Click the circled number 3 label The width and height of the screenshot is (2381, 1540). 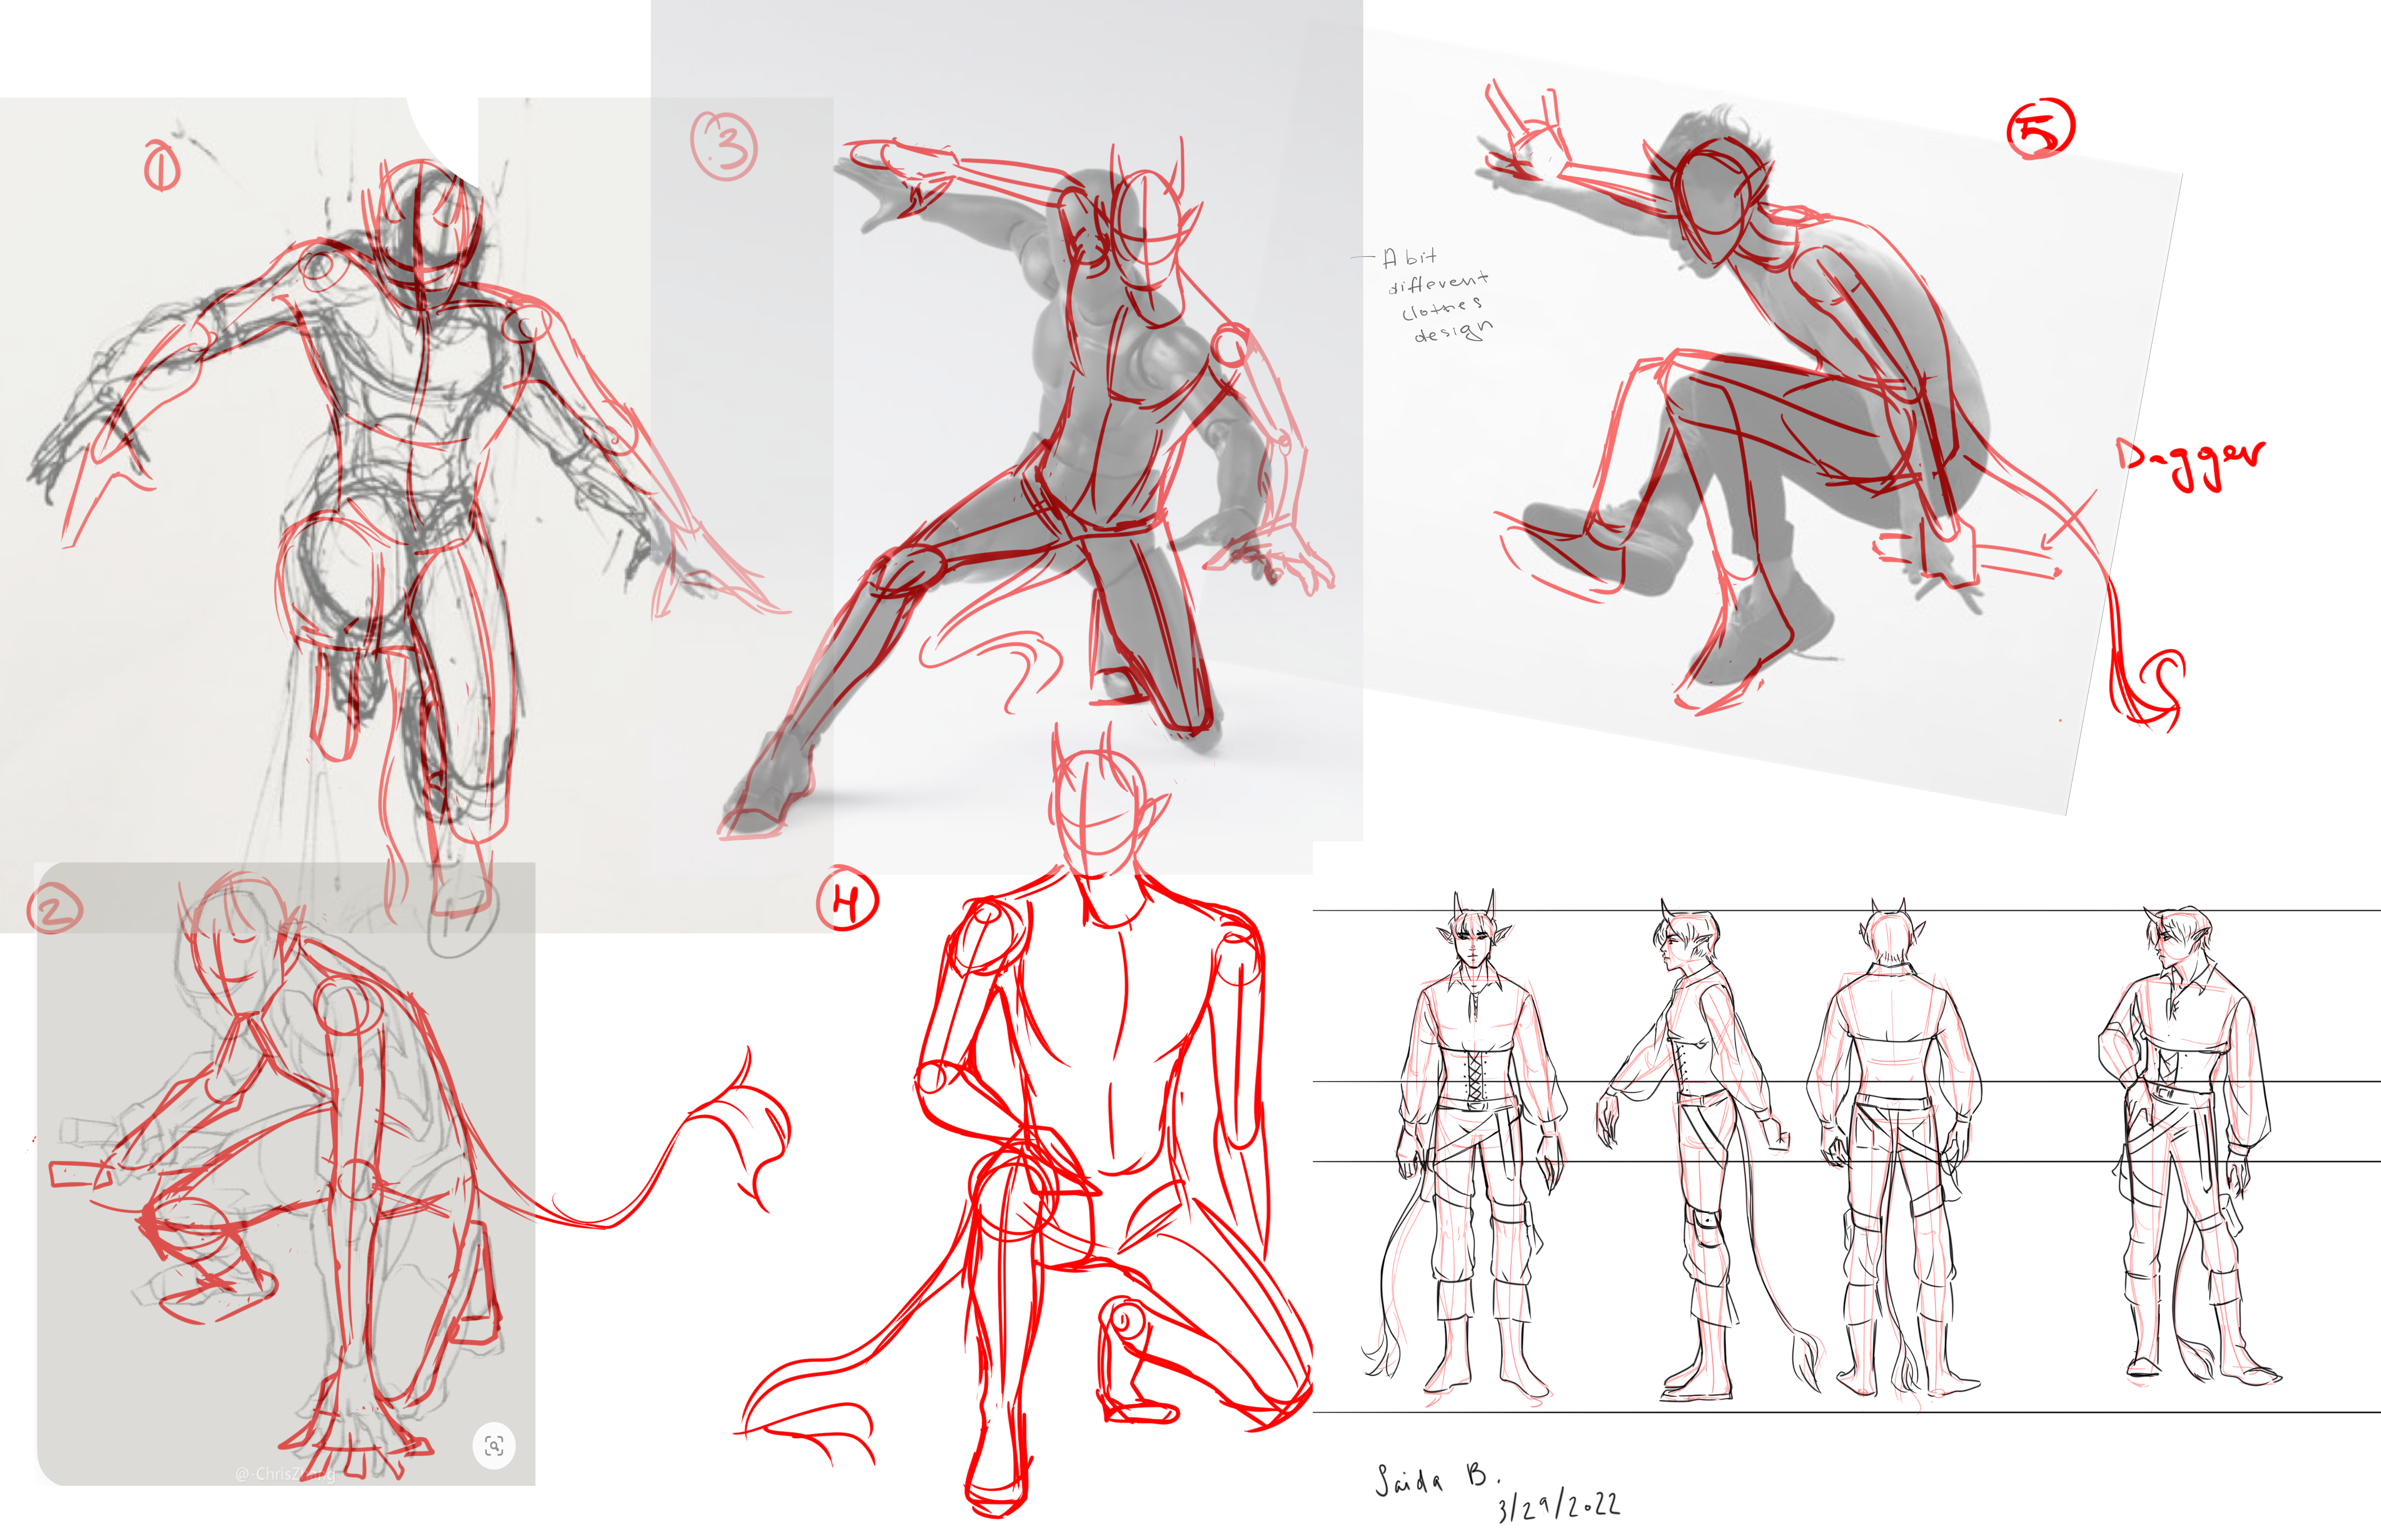pyautogui.click(x=723, y=146)
